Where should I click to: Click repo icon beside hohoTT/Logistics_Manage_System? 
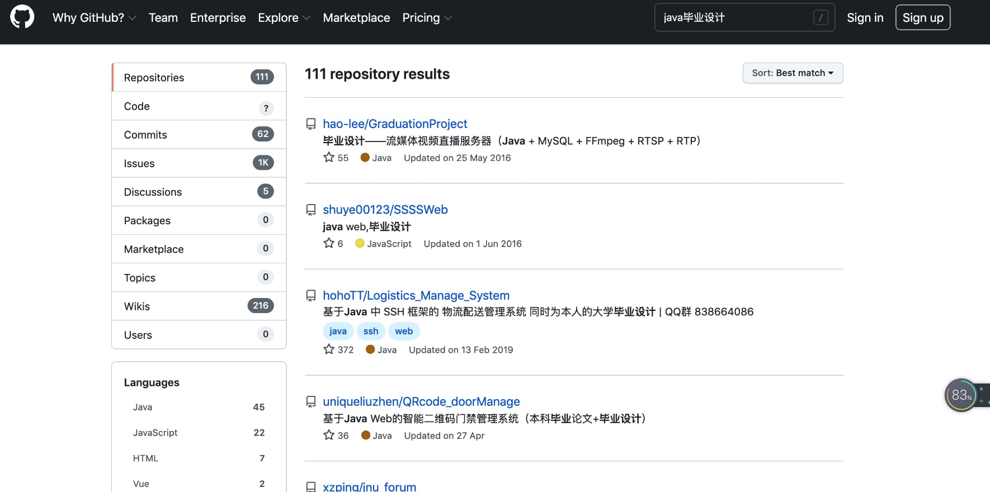click(x=311, y=296)
